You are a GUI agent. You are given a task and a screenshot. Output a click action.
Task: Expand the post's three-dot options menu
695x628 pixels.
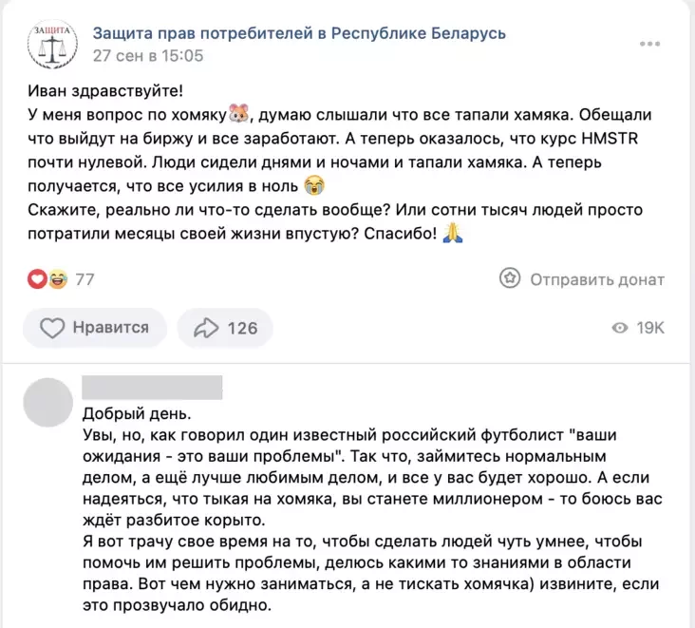(650, 44)
